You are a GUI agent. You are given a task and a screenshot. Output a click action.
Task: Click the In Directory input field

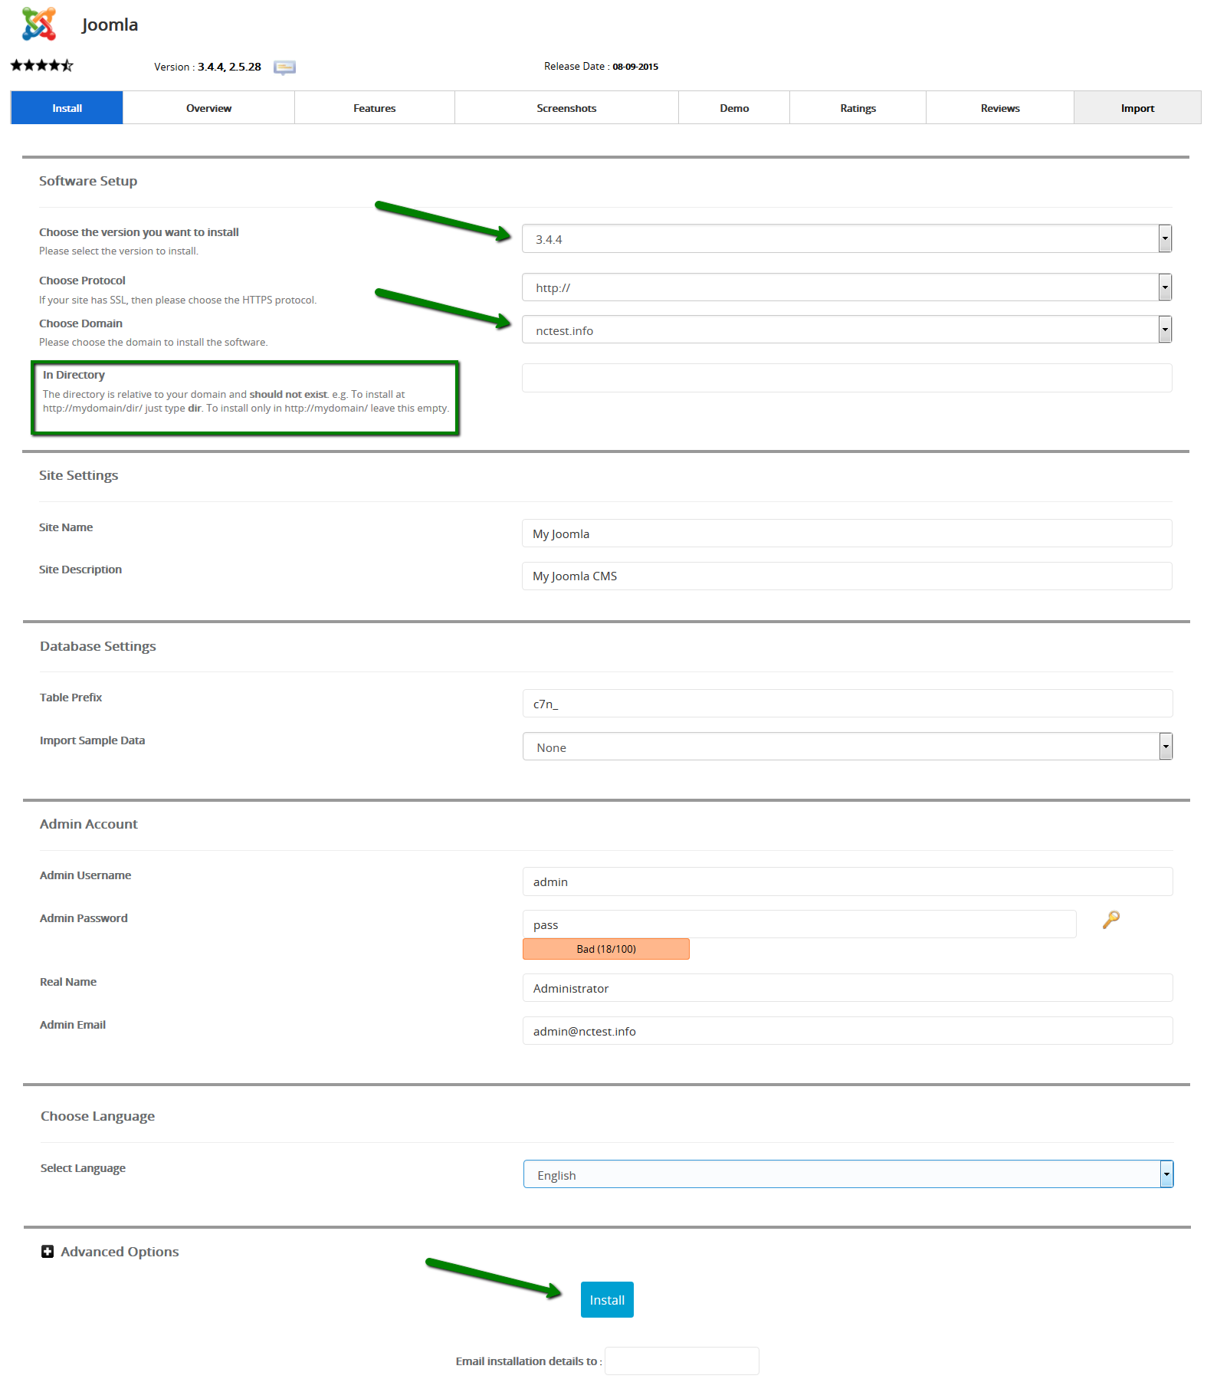click(847, 378)
